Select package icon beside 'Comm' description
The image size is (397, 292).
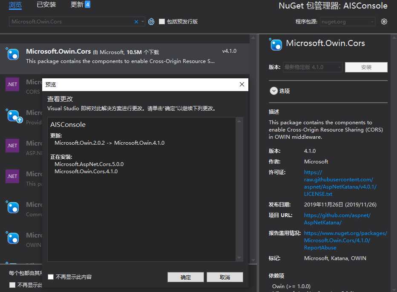(12, 207)
